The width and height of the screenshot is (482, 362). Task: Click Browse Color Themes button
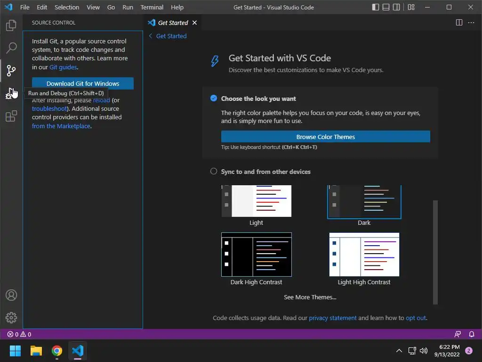click(326, 137)
